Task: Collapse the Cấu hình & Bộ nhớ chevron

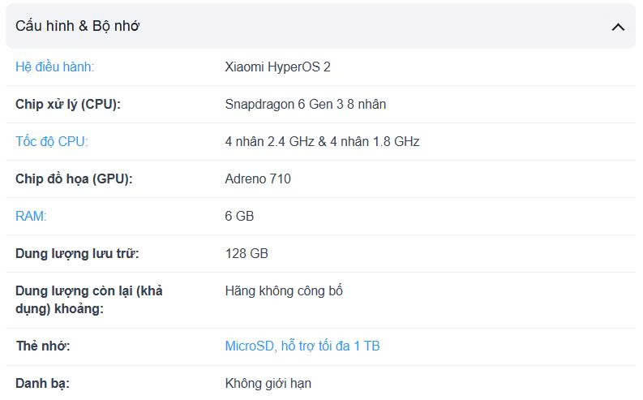Action: coord(618,27)
